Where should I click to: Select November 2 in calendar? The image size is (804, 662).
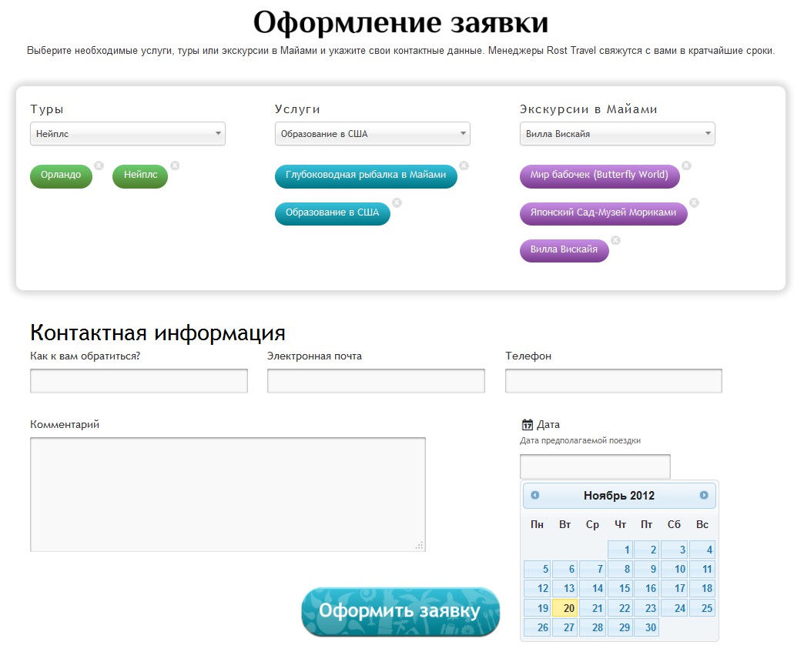tap(647, 550)
